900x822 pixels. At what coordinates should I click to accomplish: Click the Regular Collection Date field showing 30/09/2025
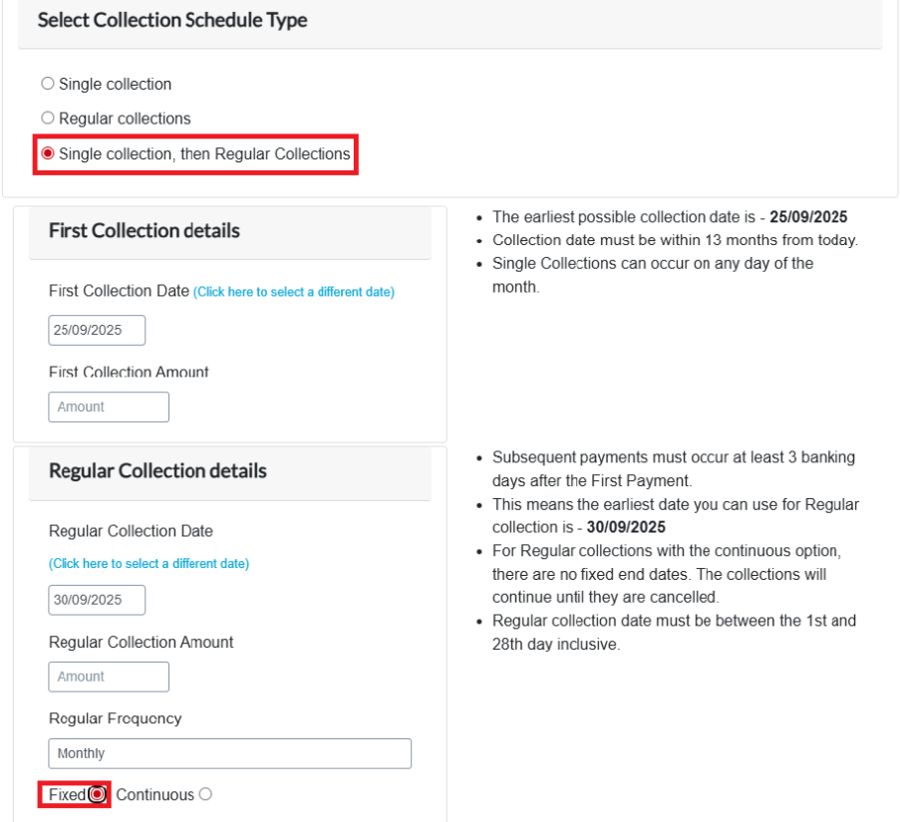(97, 600)
